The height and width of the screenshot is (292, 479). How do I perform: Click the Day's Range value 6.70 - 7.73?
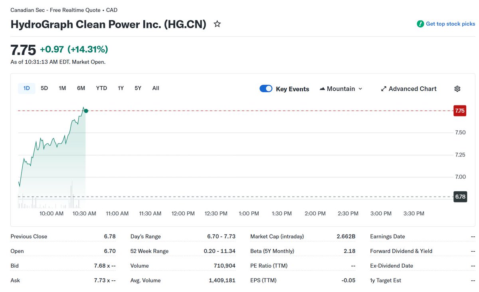coord(221,236)
